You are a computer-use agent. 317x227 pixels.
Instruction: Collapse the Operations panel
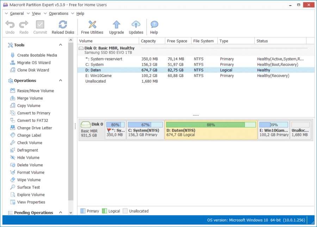[x=60, y=80]
